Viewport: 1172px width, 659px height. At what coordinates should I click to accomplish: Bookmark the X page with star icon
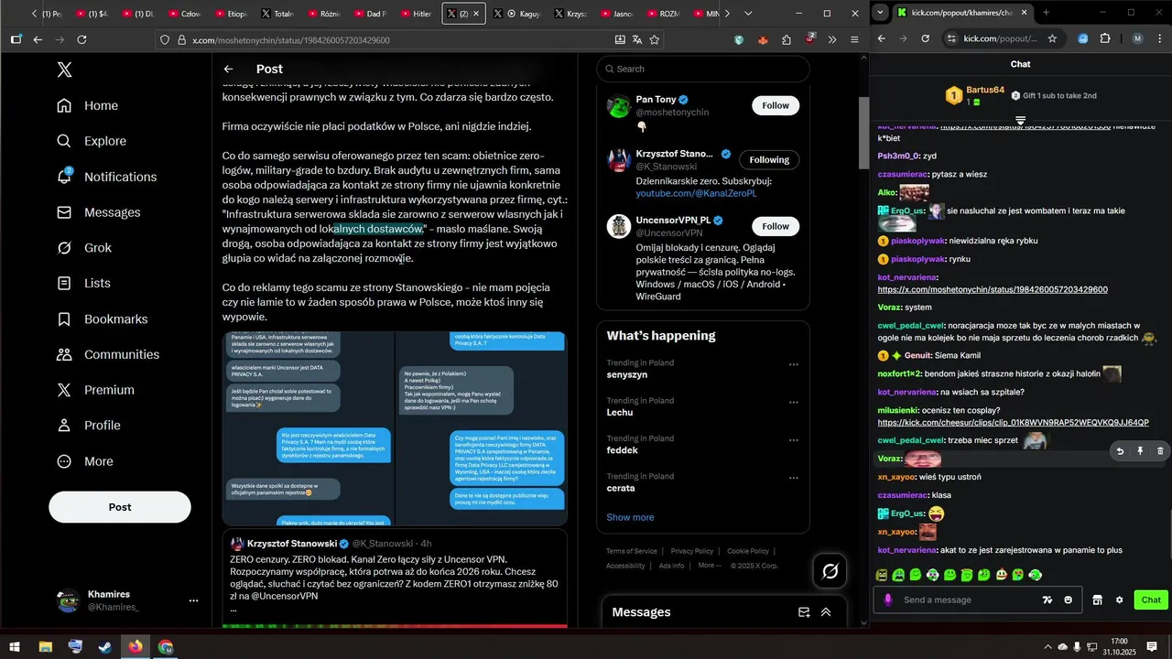click(x=654, y=39)
